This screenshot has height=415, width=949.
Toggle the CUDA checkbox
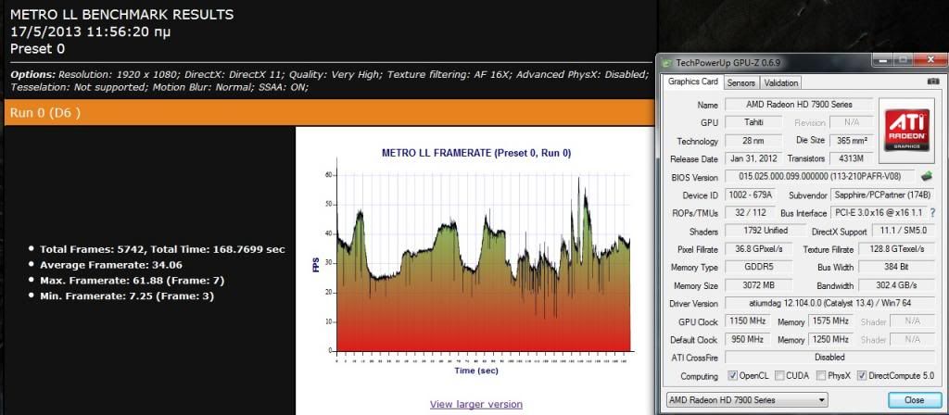(778, 376)
